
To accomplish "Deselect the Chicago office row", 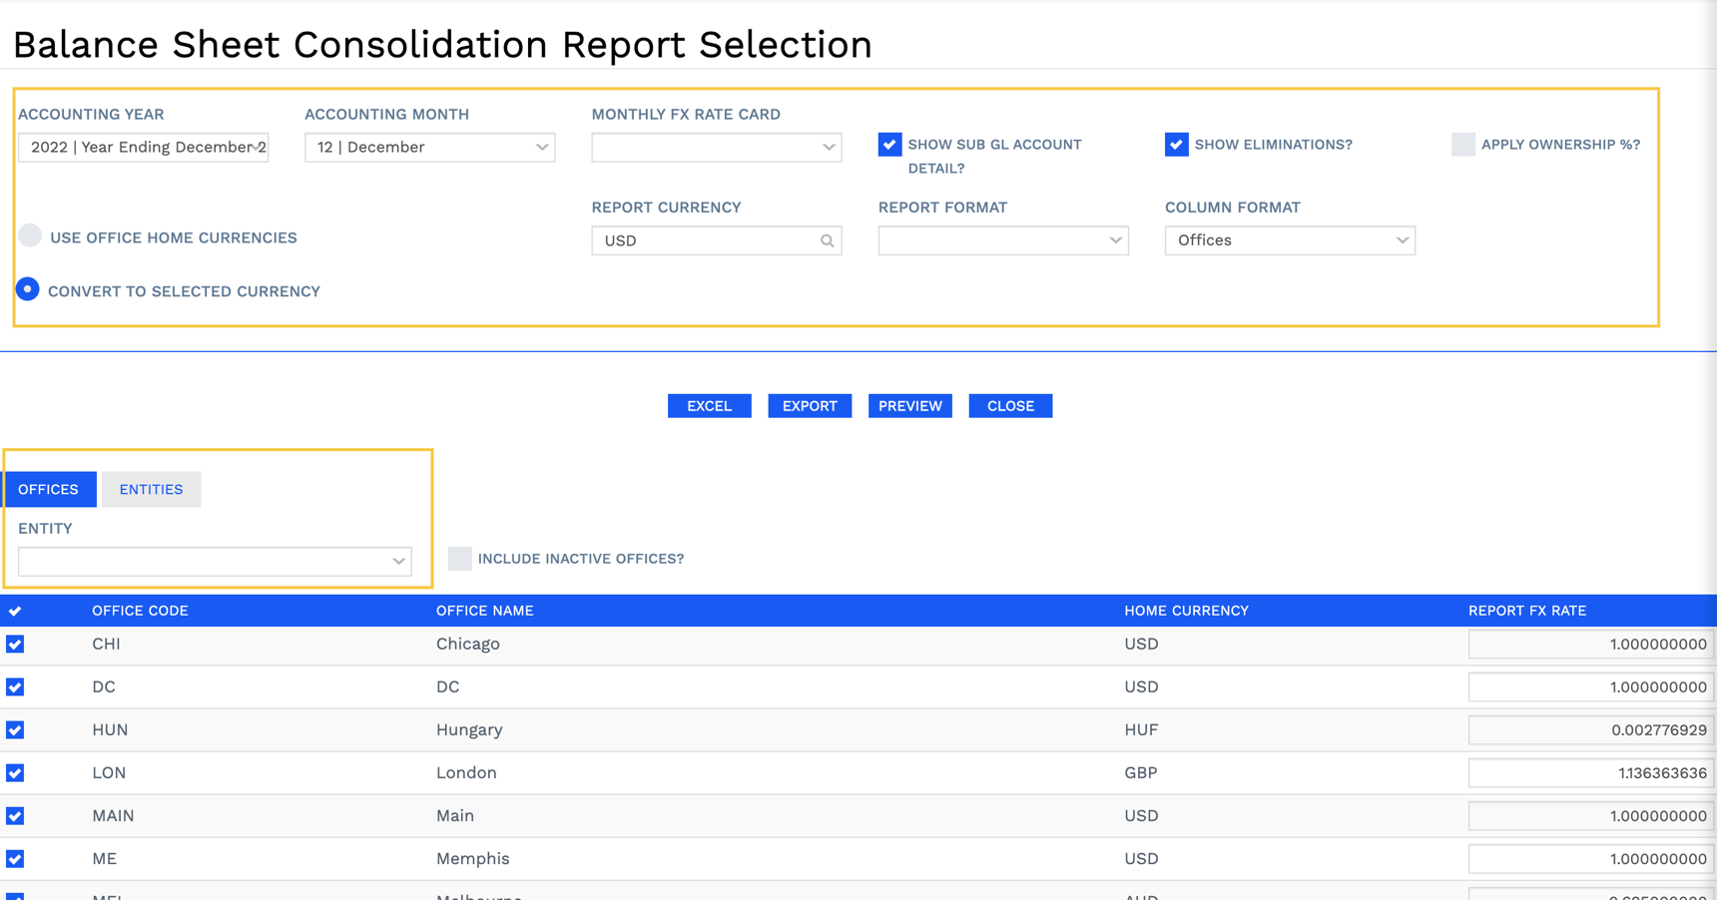I will tap(14, 644).
